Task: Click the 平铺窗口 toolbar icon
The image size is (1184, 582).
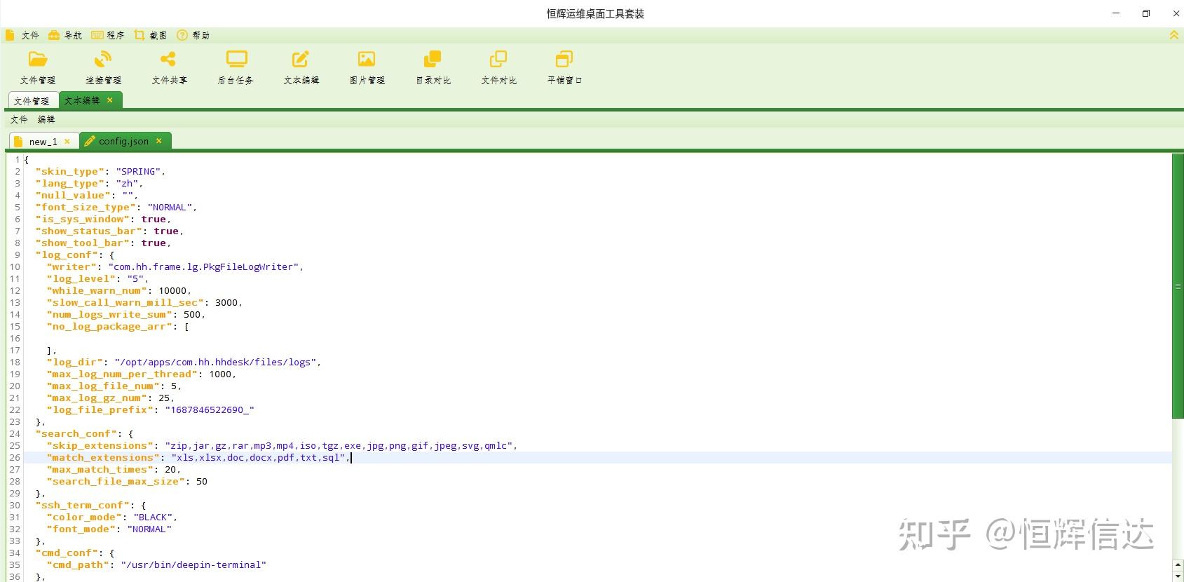Action: 564,67
